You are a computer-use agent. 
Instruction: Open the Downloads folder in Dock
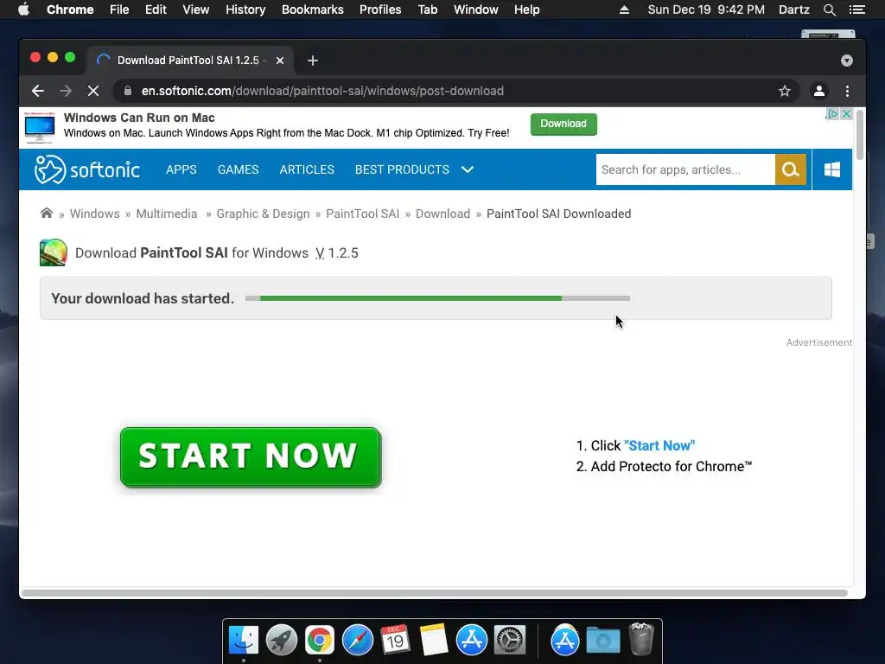pos(602,641)
